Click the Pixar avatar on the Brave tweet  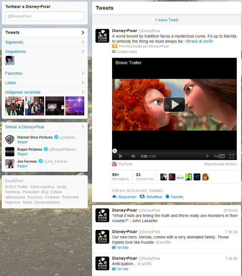click(x=102, y=36)
